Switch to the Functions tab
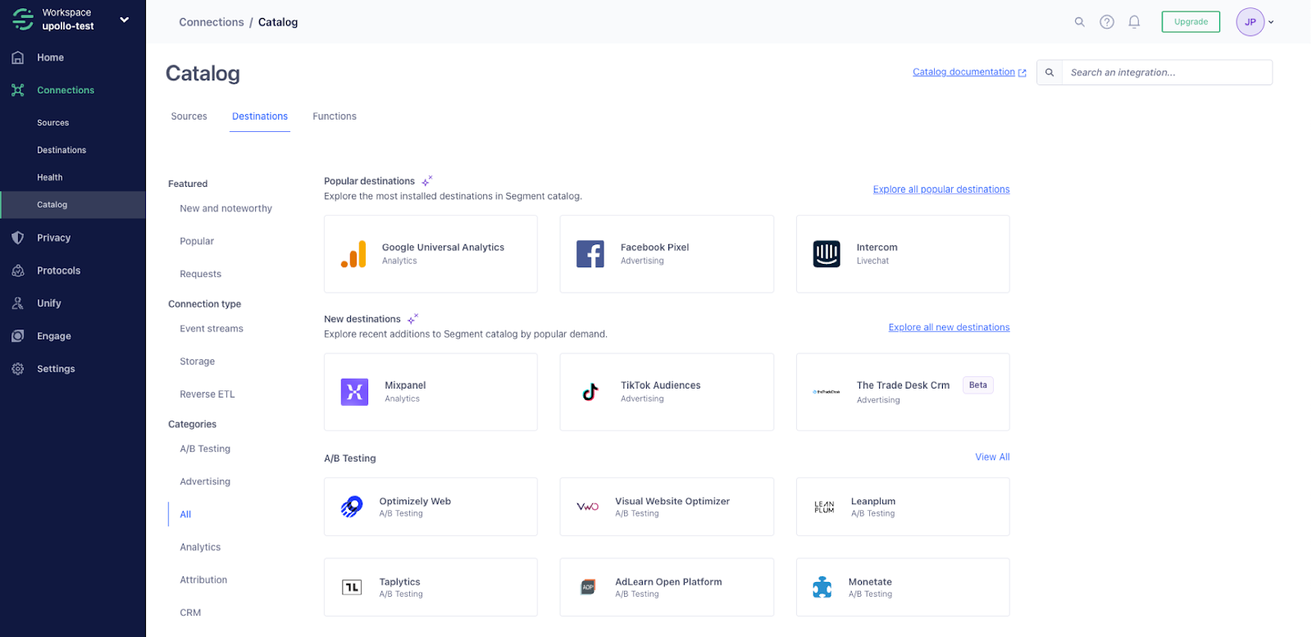 pyautogui.click(x=335, y=116)
